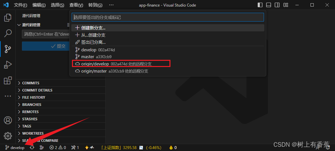The image size is (335, 151).
Task: Select the Source Control activity bar icon
Action: click(x=8, y=49)
